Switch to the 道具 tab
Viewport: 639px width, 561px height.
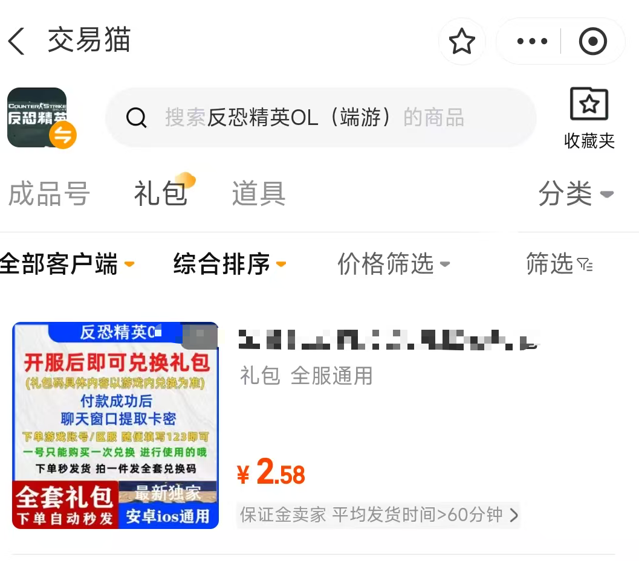[x=259, y=194]
